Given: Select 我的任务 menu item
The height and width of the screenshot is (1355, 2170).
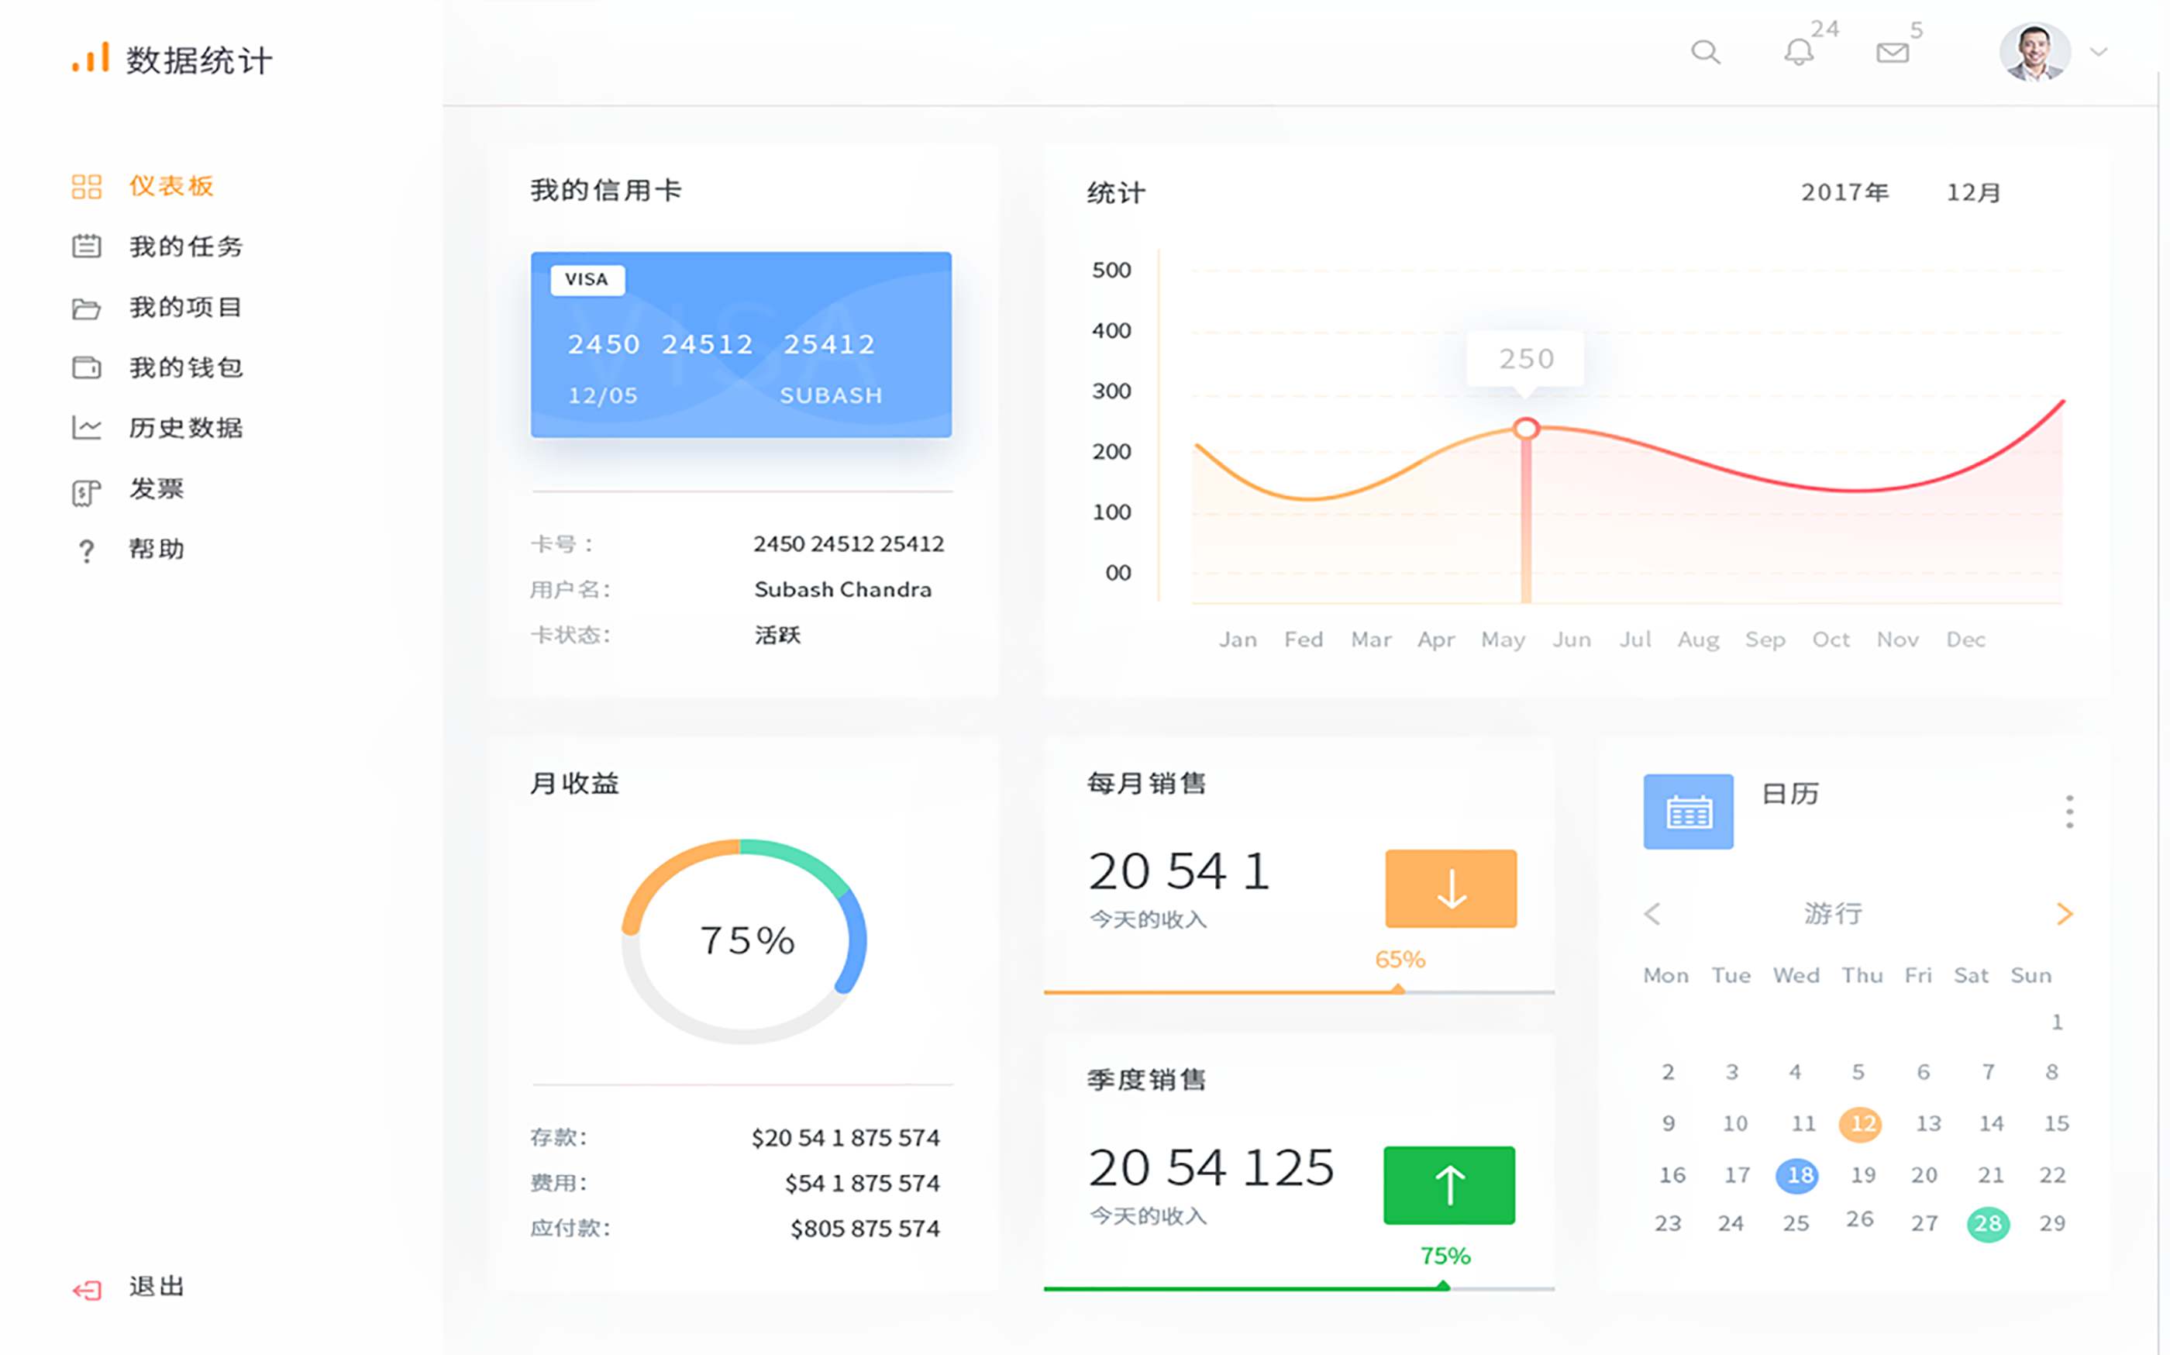Looking at the screenshot, I should pyautogui.click(x=185, y=247).
